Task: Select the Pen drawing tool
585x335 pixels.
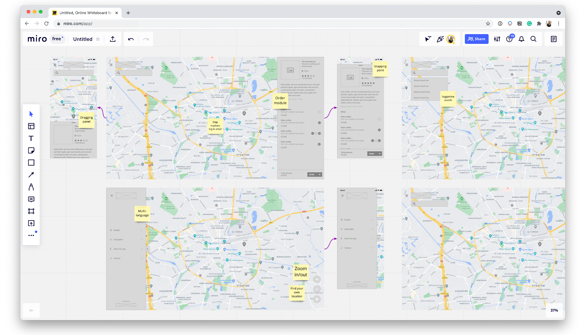Action: [x=31, y=187]
